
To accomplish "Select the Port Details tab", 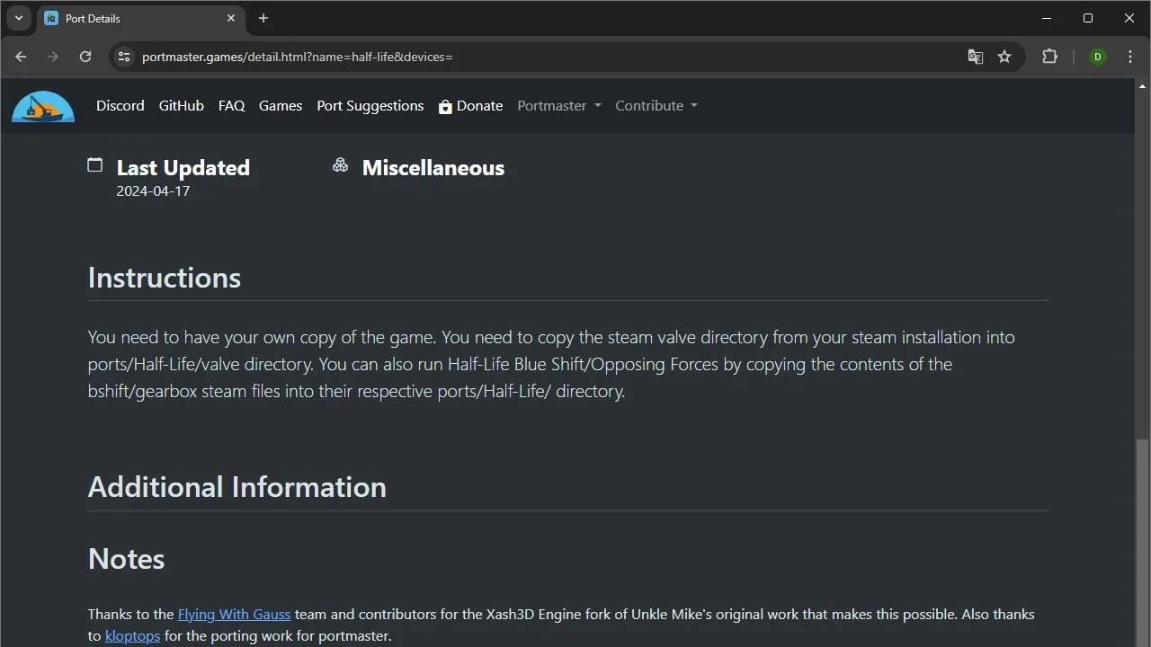I will tap(140, 19).
